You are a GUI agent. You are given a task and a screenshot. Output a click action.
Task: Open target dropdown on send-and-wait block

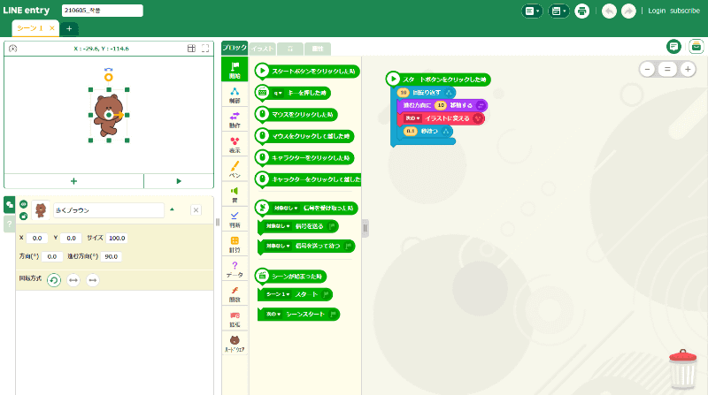point(278,247)
